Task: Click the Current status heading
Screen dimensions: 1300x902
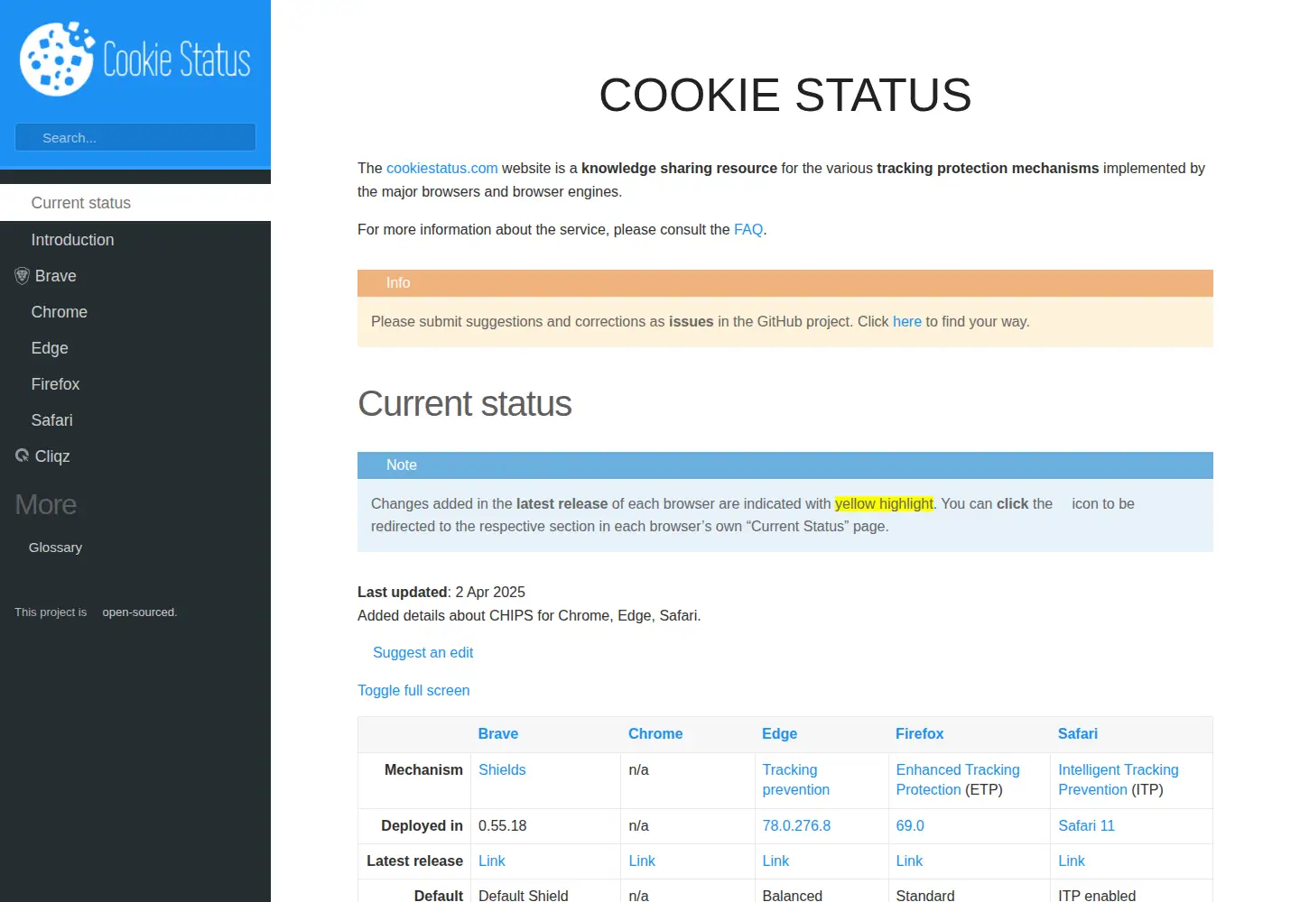Action: point(465,403)
